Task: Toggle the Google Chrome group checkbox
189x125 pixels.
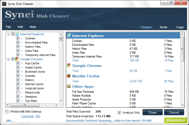Action: tap(13, 59)
